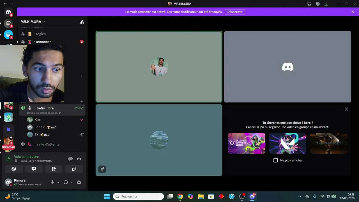Open Discord from taskbar
The image size is (359, 202).
[x=252, y=196]
